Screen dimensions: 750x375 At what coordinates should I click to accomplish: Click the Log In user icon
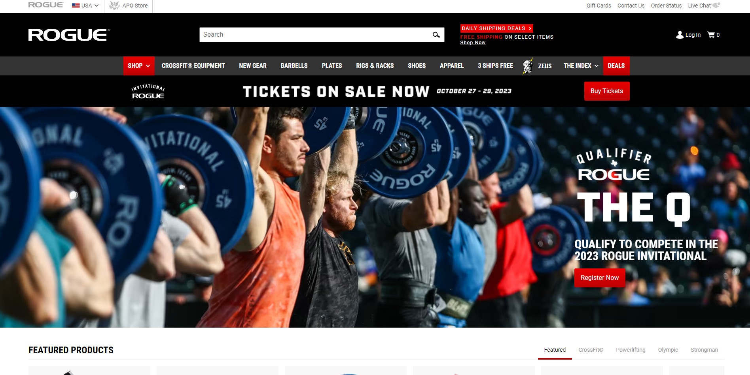(680, 35)
